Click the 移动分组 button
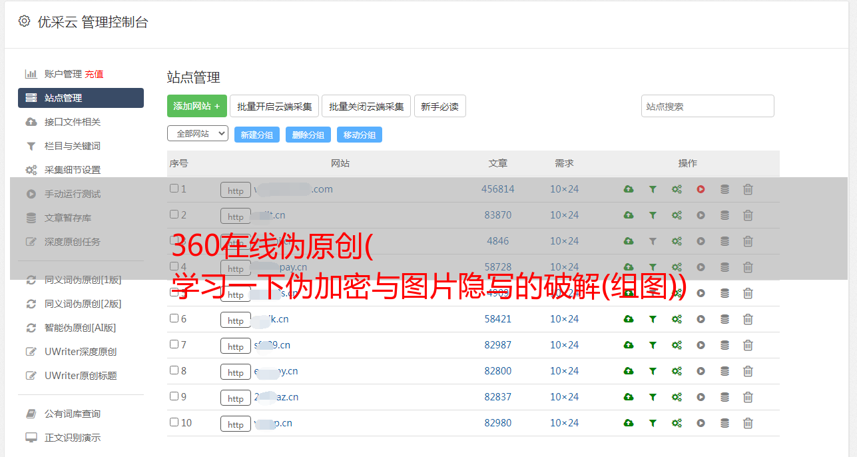 360,135
